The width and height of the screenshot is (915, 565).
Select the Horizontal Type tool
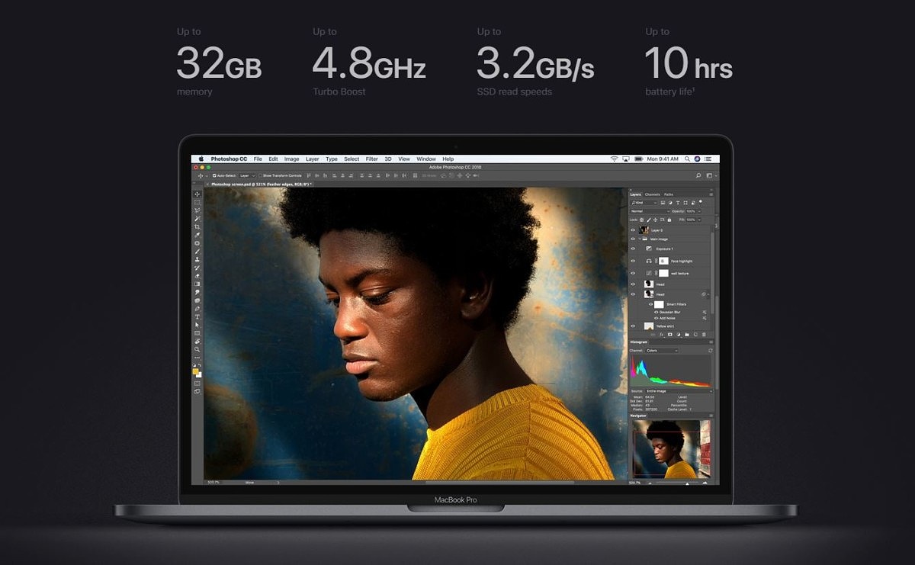coord(197,316)
